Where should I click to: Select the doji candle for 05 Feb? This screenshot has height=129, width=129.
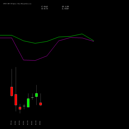(x=32, y=98)
